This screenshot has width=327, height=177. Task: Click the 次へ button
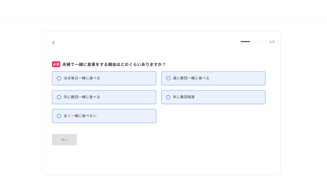[65, 139]
